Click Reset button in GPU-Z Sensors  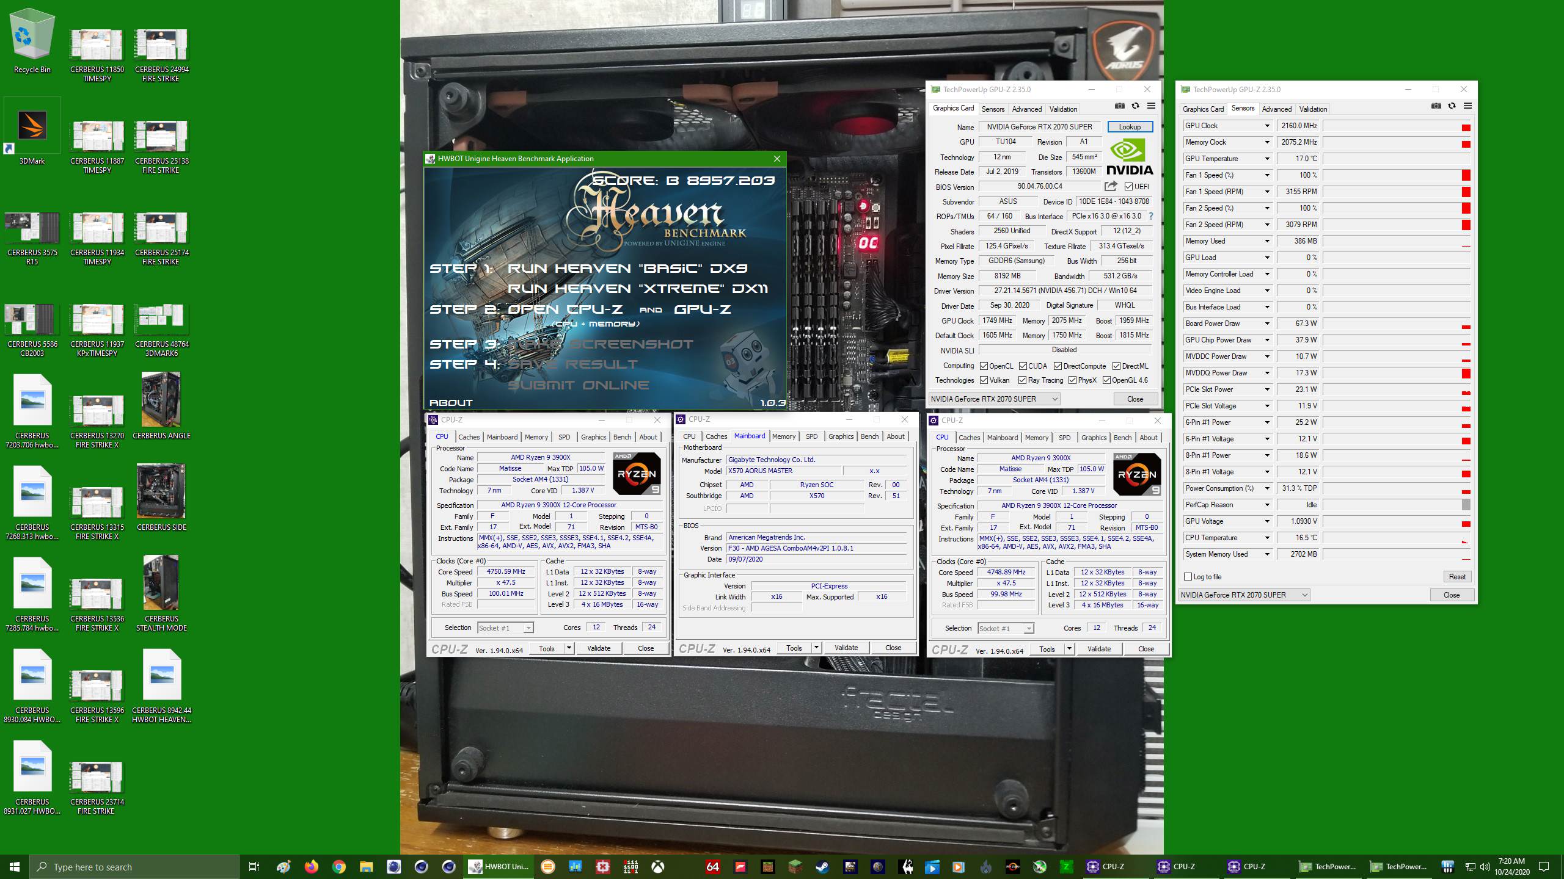click(1456, 577)
